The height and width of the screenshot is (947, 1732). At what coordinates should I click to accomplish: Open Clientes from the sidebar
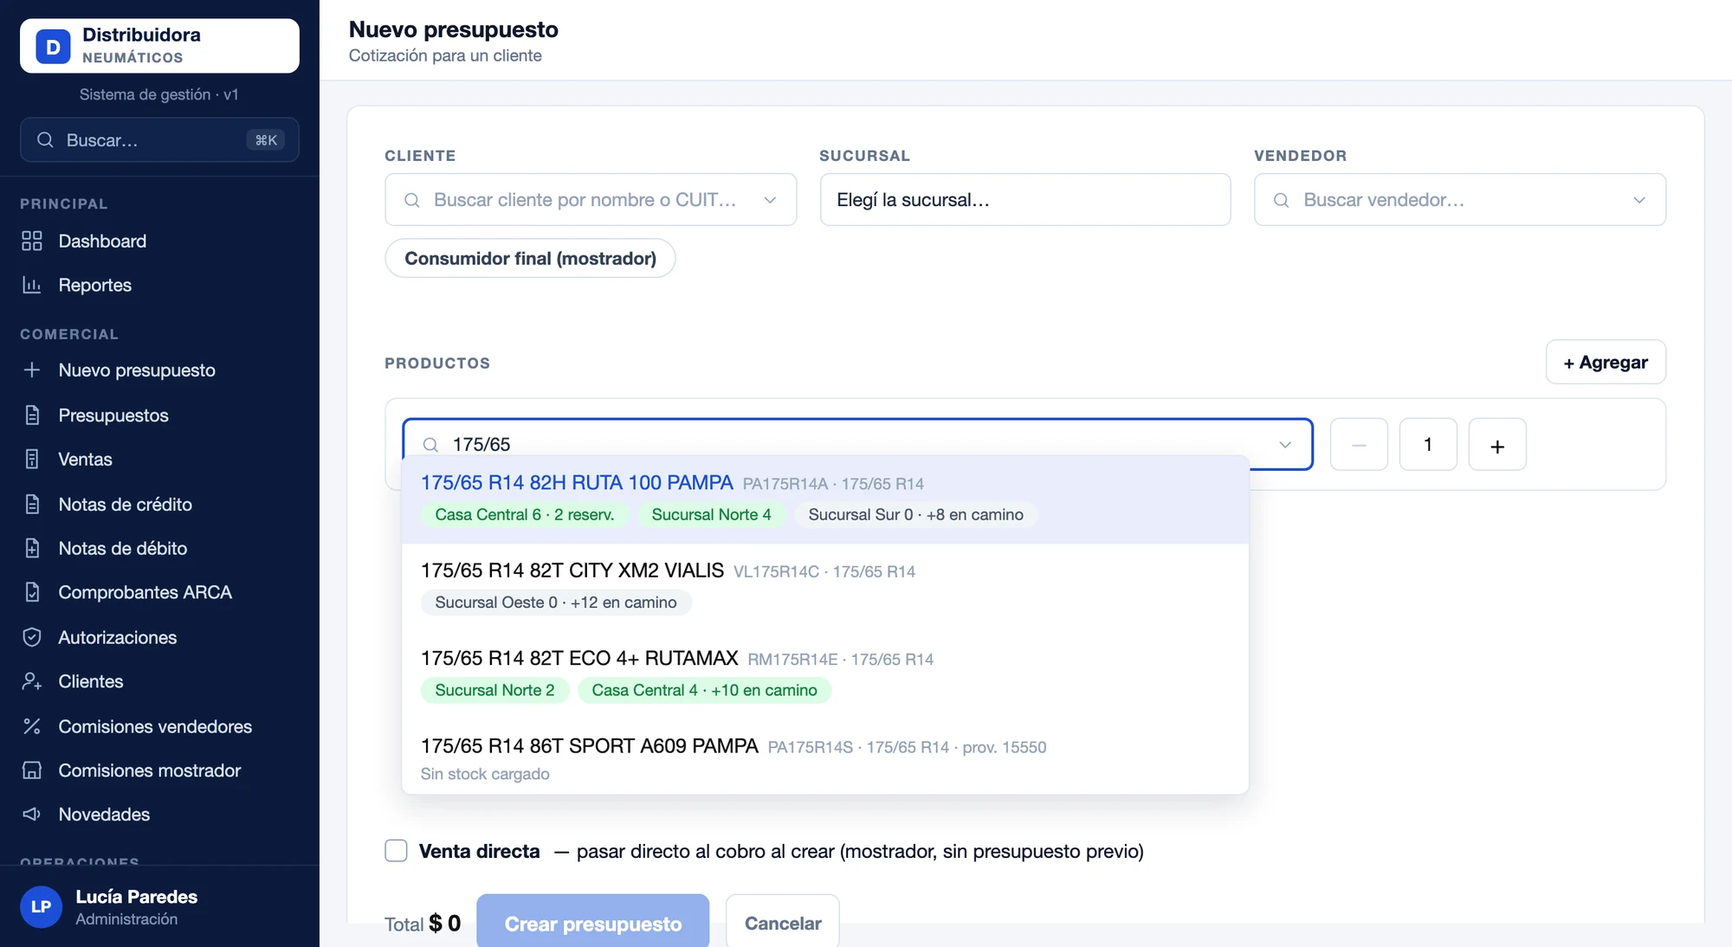(x=91, y=681)
